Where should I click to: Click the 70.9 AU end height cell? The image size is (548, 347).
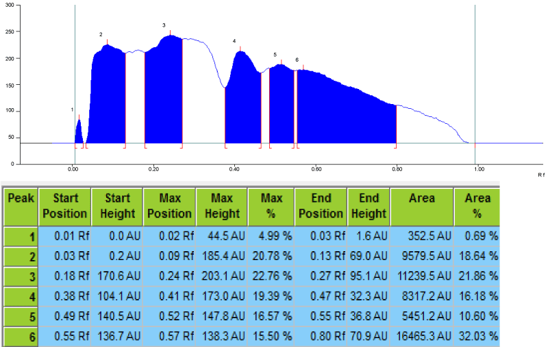click(x=369, y=337)
